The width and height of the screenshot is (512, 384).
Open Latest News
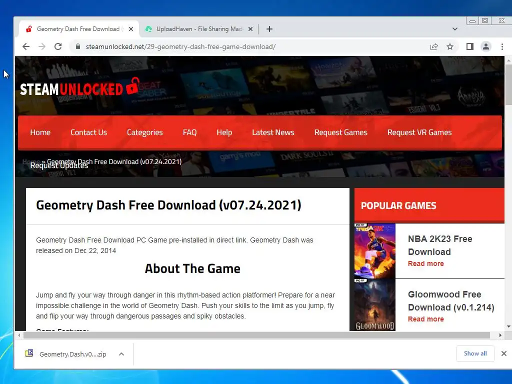click(x=273, y=132)
